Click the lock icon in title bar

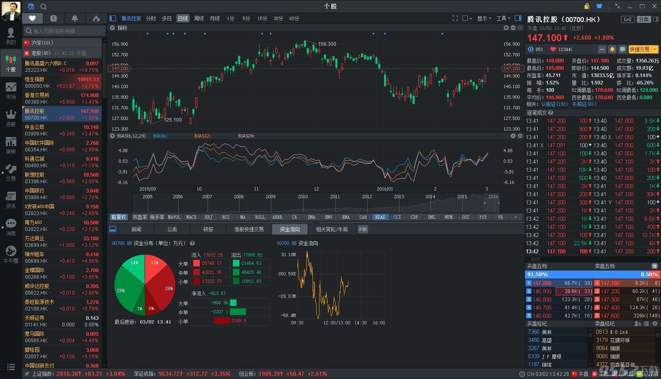(587, 6)
